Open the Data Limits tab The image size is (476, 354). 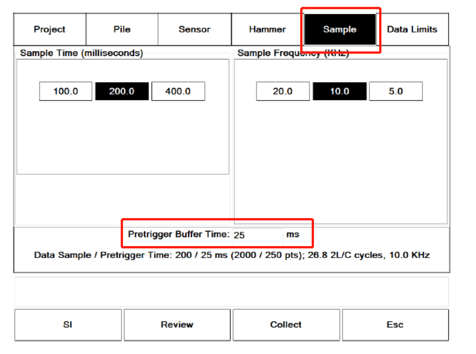(x=412, y=29)
